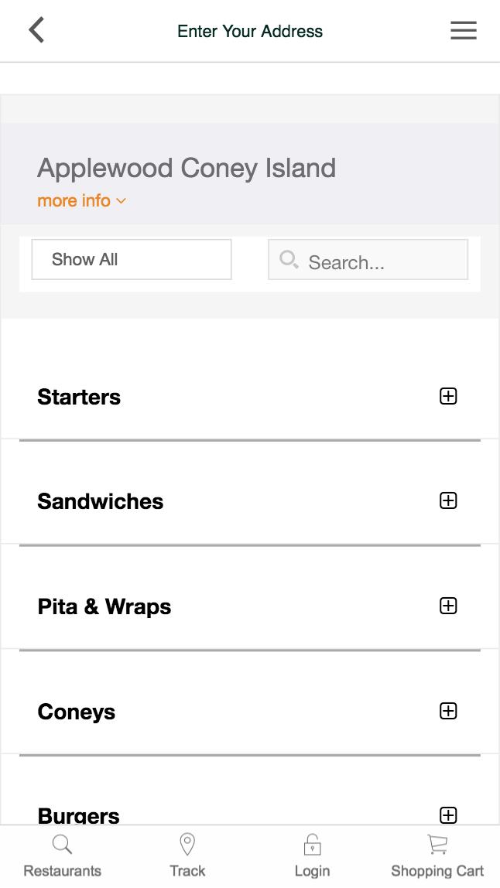
Task: Tap Enter Your Address header
Action: tap(250, 32)
